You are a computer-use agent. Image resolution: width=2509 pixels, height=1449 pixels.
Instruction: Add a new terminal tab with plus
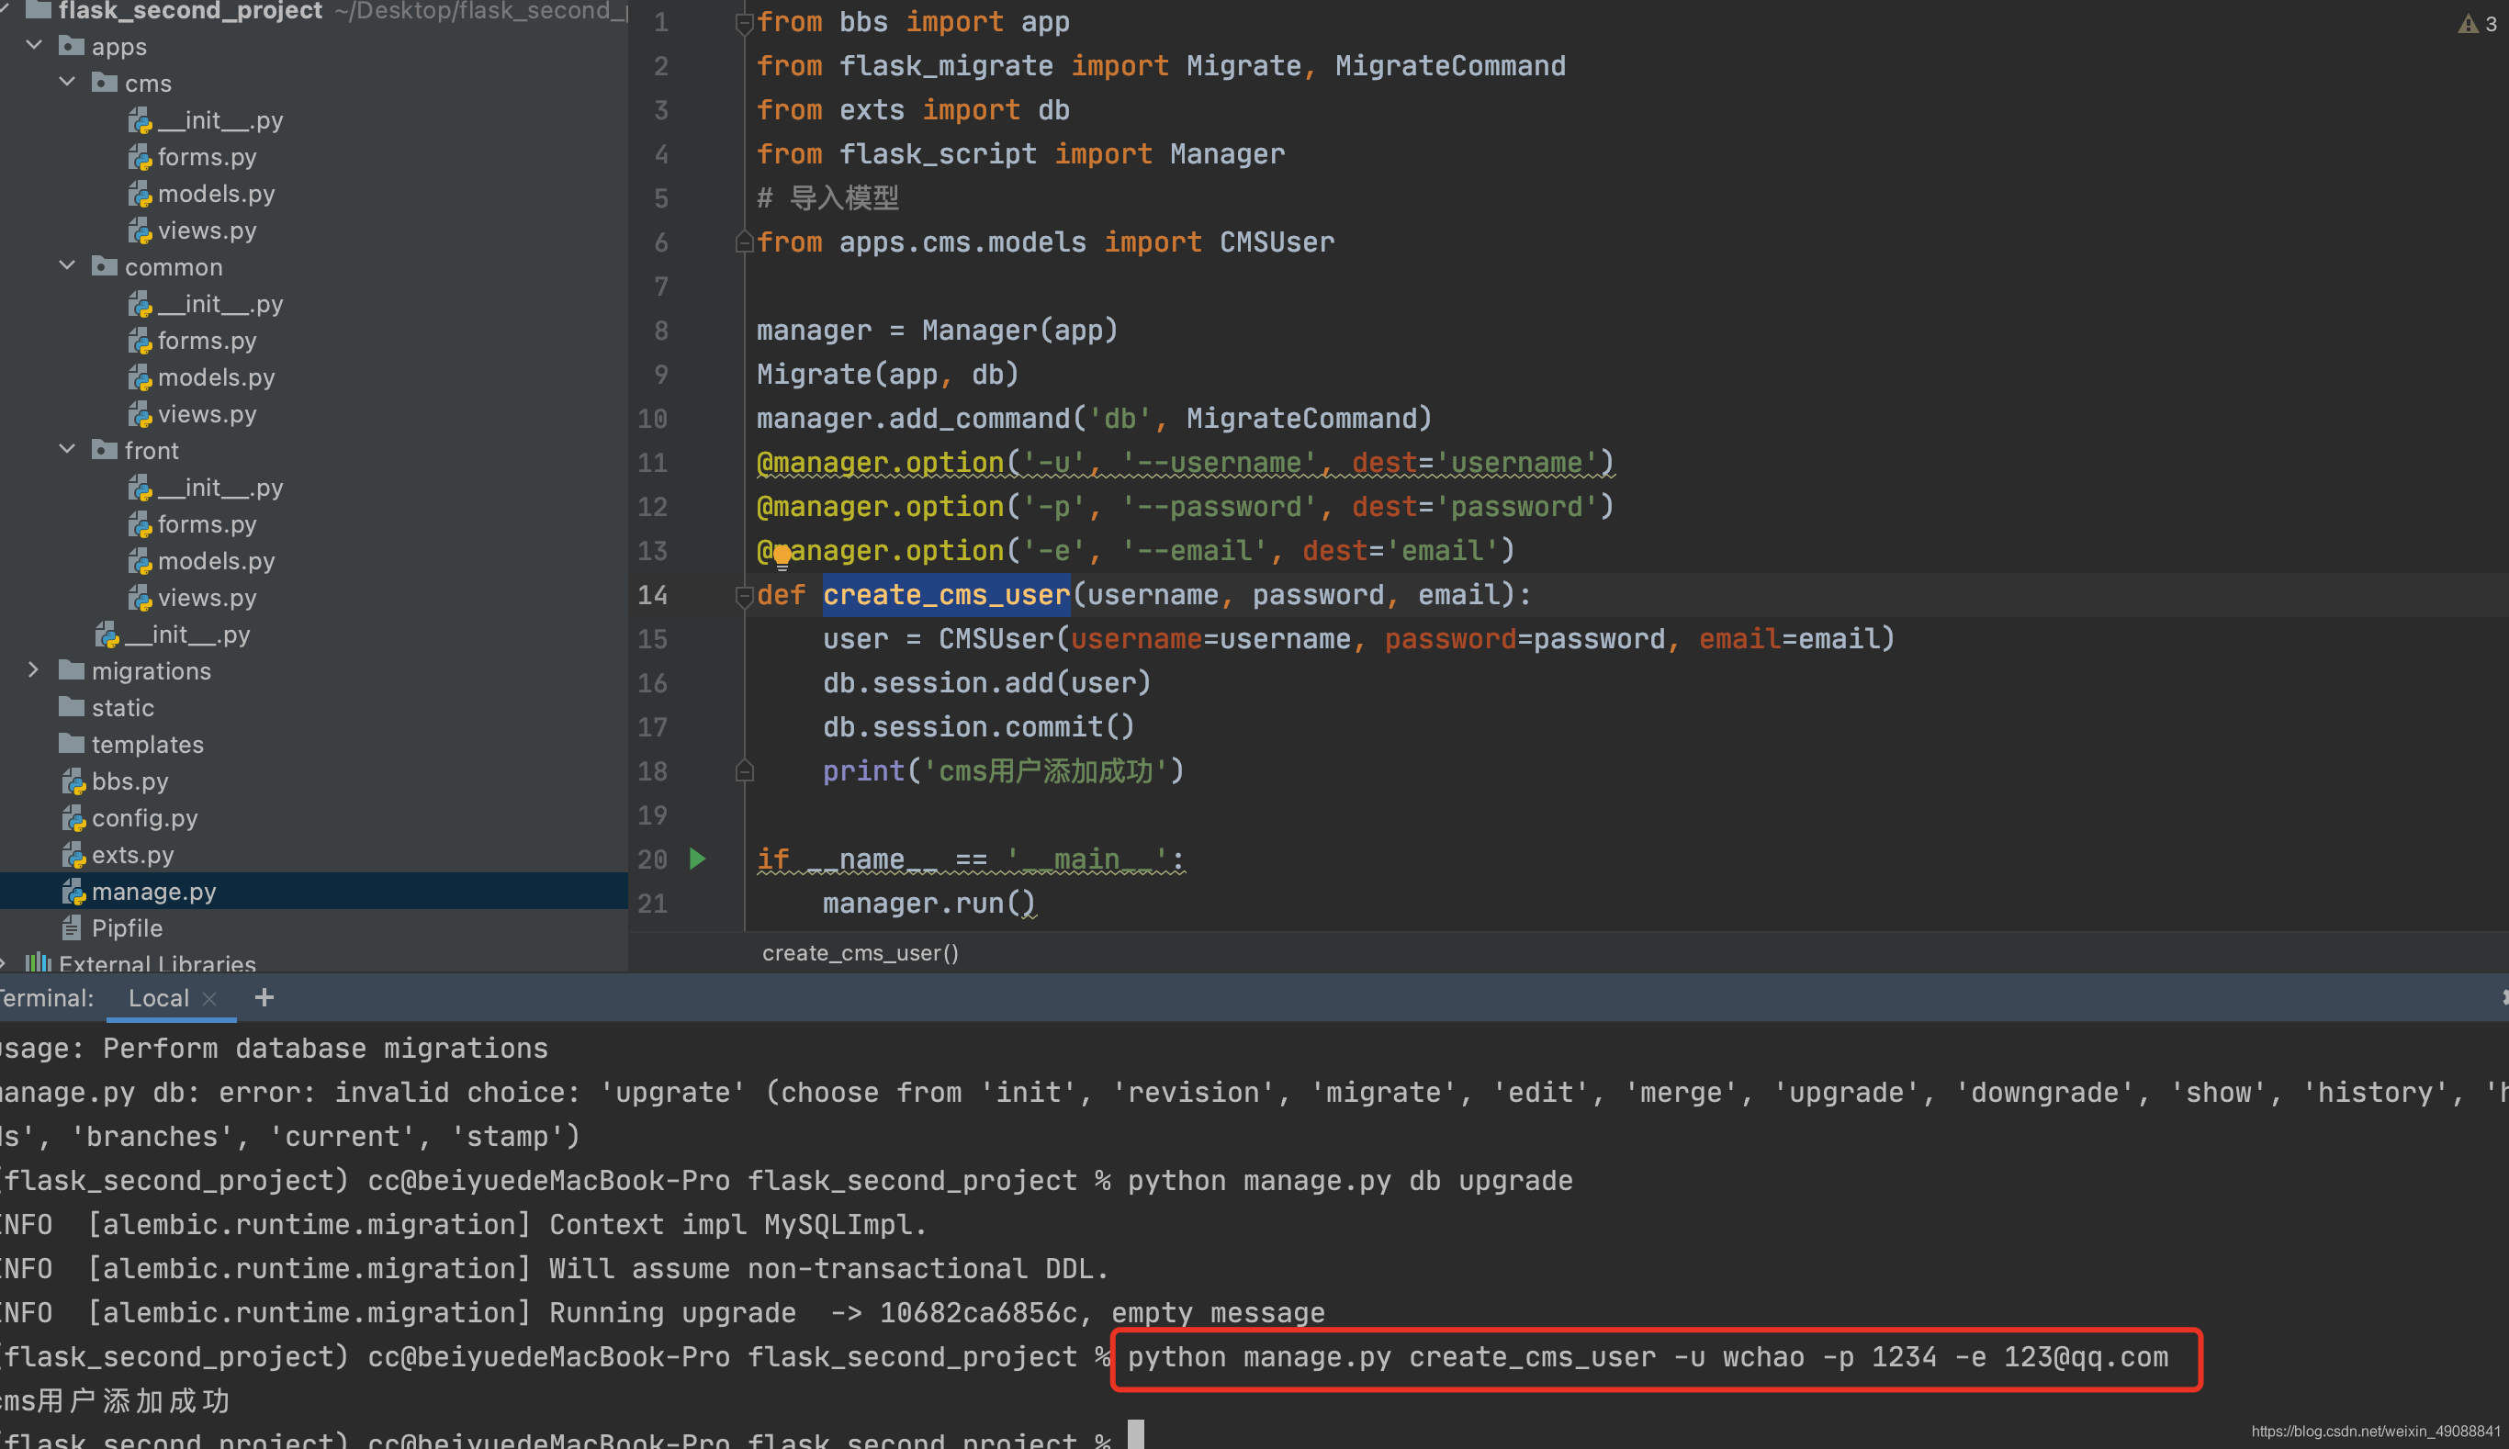click(x=264, y=997)
